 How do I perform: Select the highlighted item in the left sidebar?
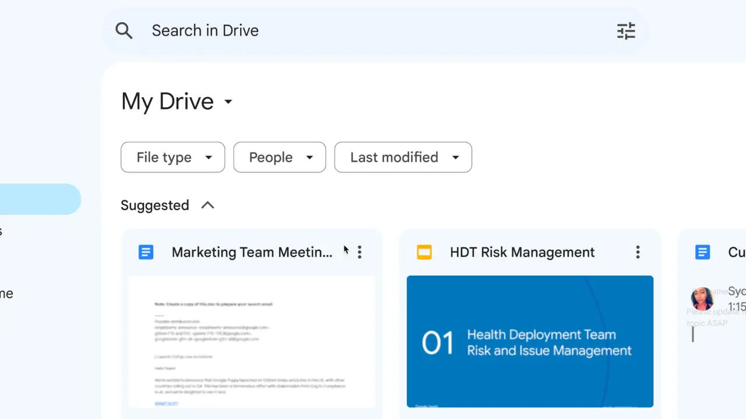click(40, 199)
